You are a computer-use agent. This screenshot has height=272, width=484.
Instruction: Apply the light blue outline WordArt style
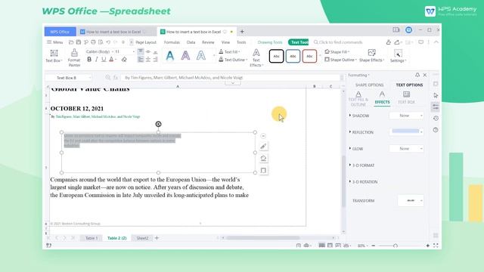(201, 56)
